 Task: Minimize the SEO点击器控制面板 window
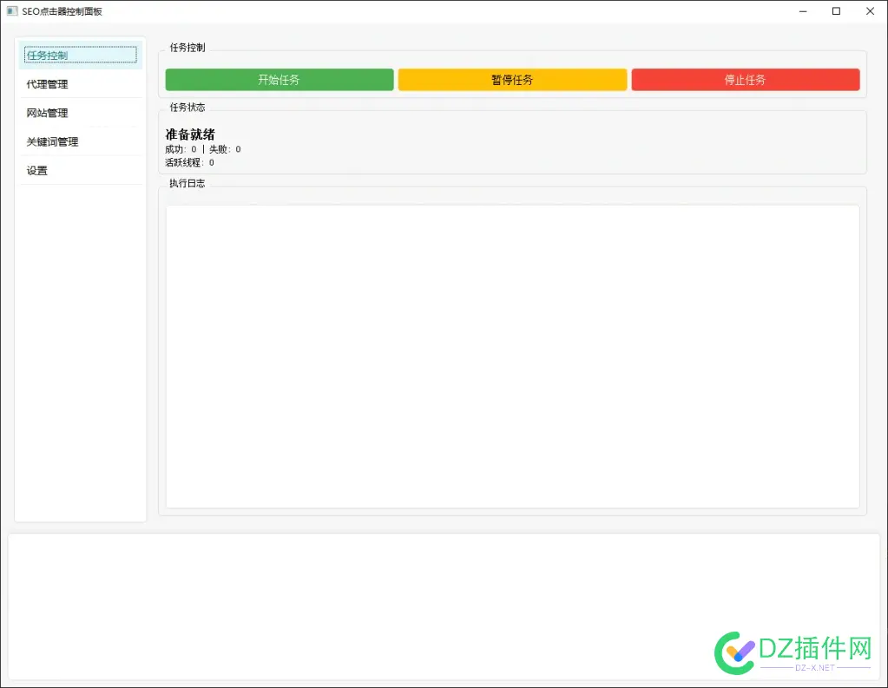[802, 11]
